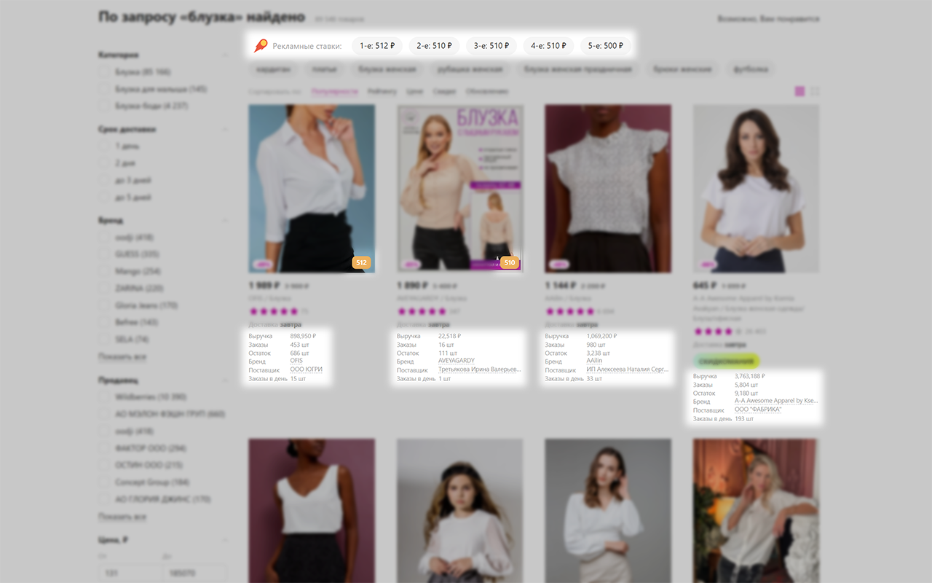Image resolution: width=932 pixels, height=583 pixels.
Task: Collapse the Категория filter section
Action: click(225, 55)
